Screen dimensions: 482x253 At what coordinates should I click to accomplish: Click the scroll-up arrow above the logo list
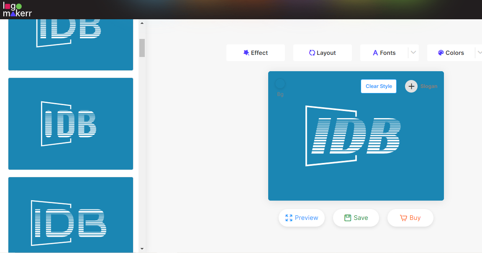(142, 23)
